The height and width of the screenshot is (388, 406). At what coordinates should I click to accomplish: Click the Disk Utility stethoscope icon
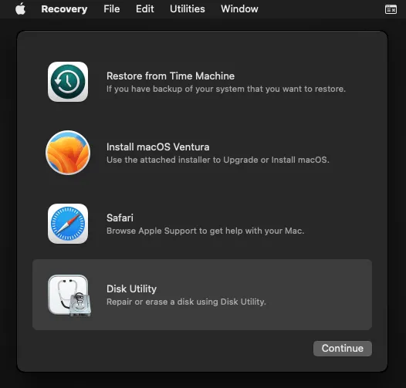coord(69,295)
